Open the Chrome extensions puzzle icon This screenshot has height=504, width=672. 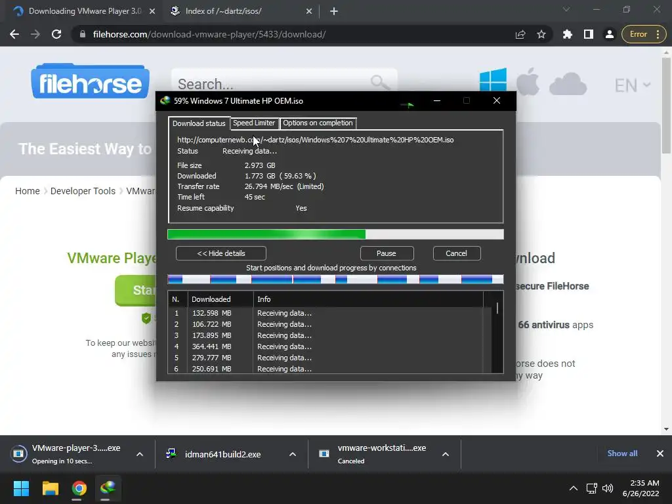click(568, 34)
